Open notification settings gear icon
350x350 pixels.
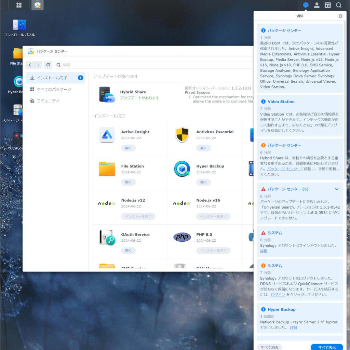point(340,16)
